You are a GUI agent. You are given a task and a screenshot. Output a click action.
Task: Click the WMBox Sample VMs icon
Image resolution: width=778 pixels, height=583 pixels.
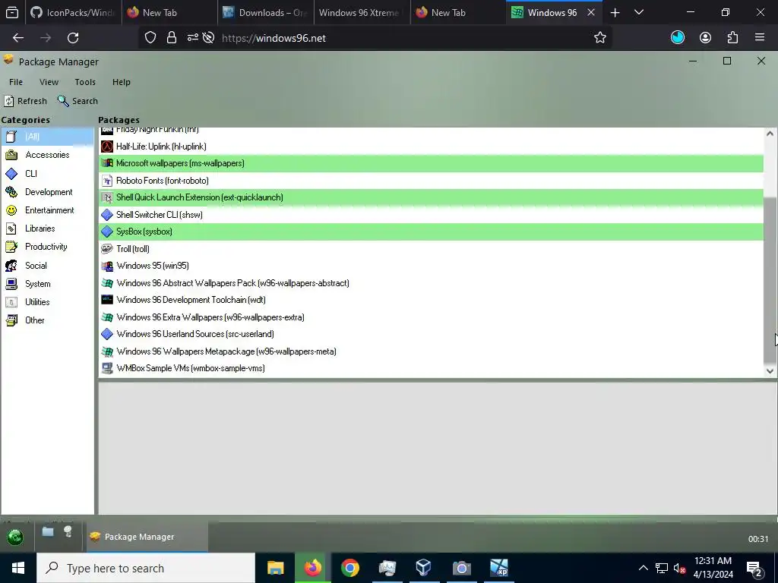(107, 368)
